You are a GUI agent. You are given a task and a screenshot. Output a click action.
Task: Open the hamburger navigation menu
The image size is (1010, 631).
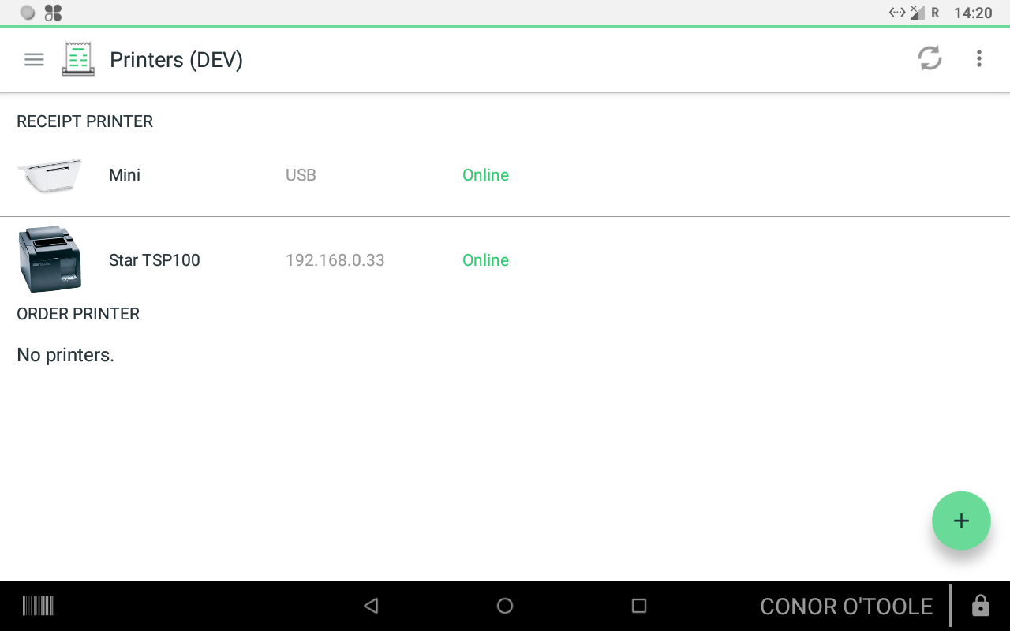(34, 59)
